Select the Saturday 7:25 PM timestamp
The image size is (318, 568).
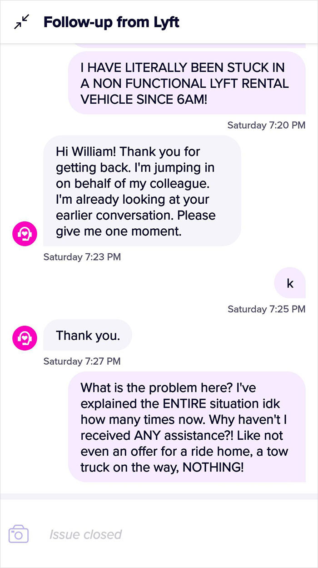coord(265,309)
